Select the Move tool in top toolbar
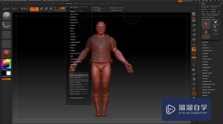Image resolution: width=223 pixels, height=124 pixels. pos(41,9)
